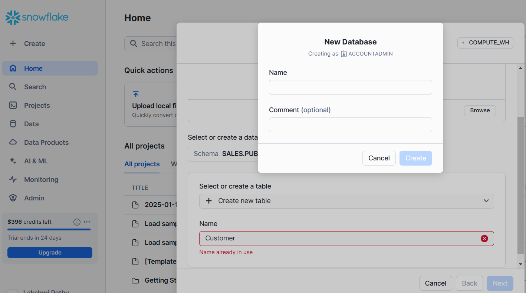Cancel the New Database dialog

tap(379, 158)
